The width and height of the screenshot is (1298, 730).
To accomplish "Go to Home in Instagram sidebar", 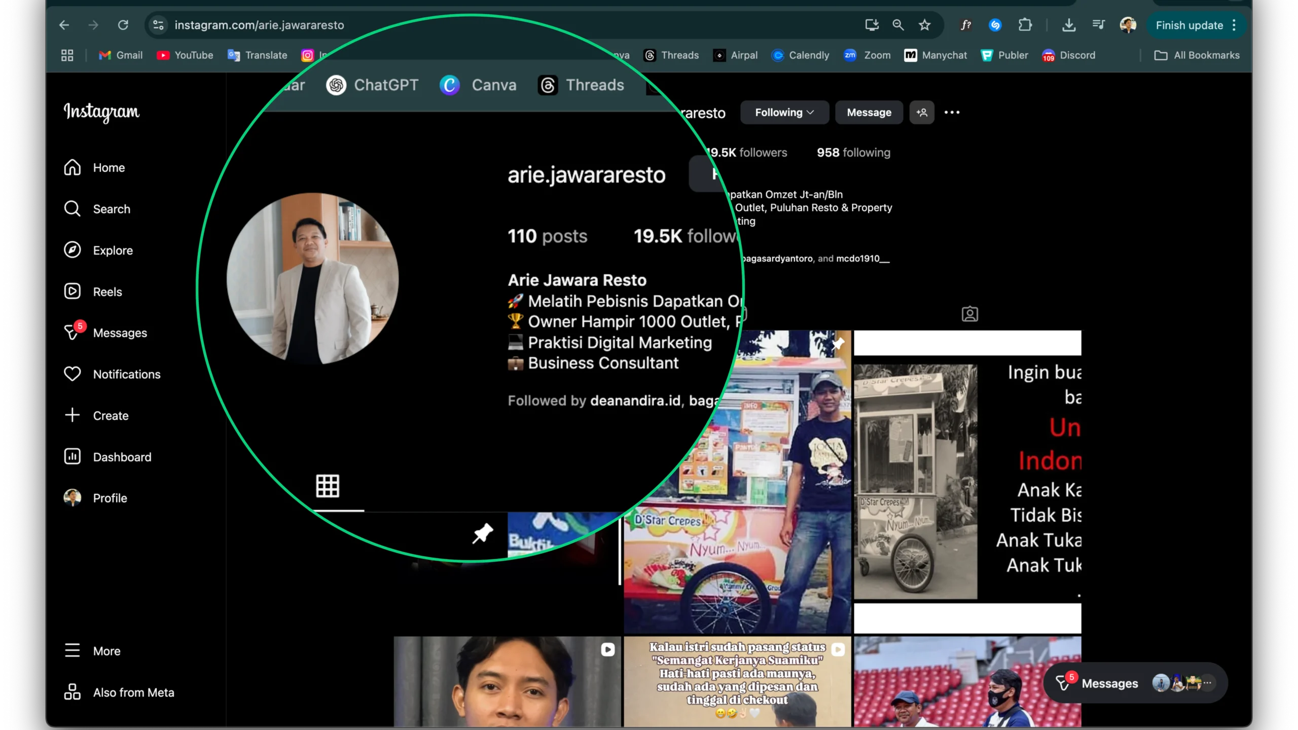I will [x=94, y=167].
